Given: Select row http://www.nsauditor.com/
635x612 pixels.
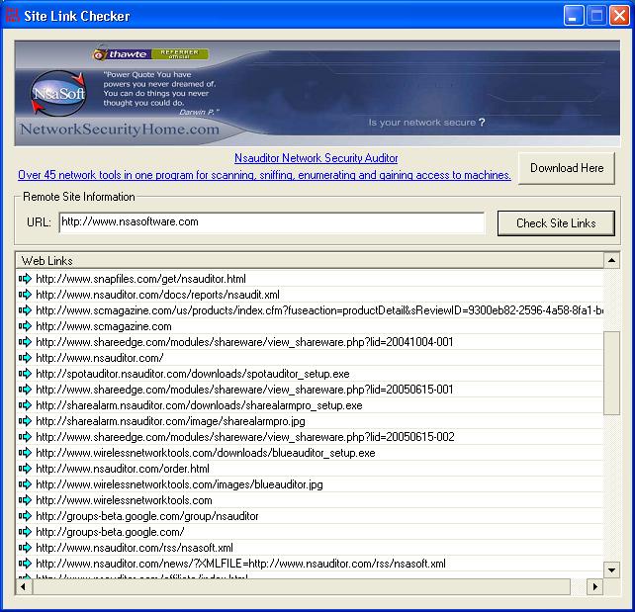Looking at the screenshot, I should [x=310, y=357].
